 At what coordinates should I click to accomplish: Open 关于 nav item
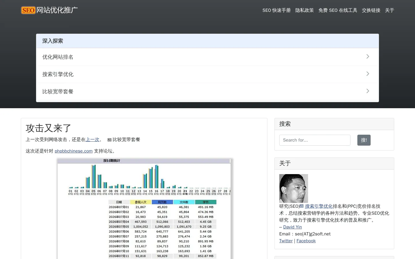click(x=389, y=10)
